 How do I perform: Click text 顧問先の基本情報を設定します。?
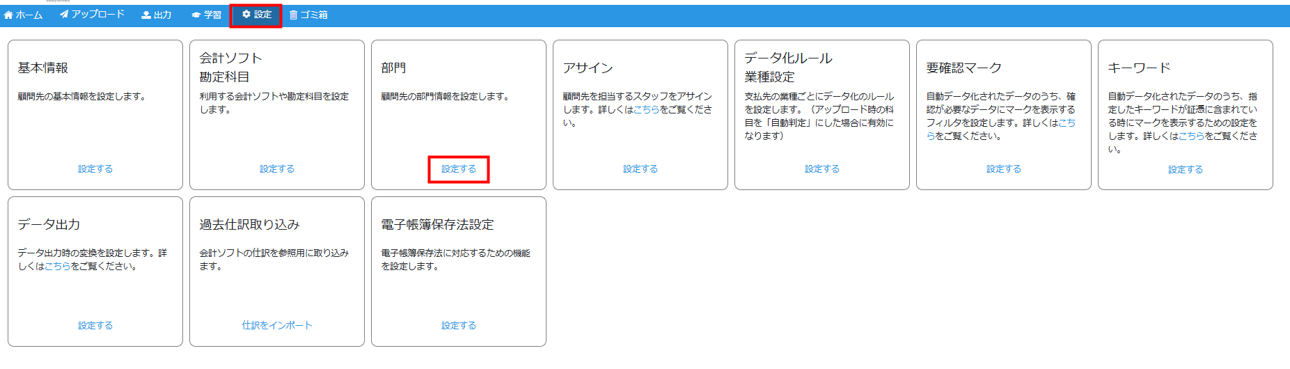click(x=84, y=96)
